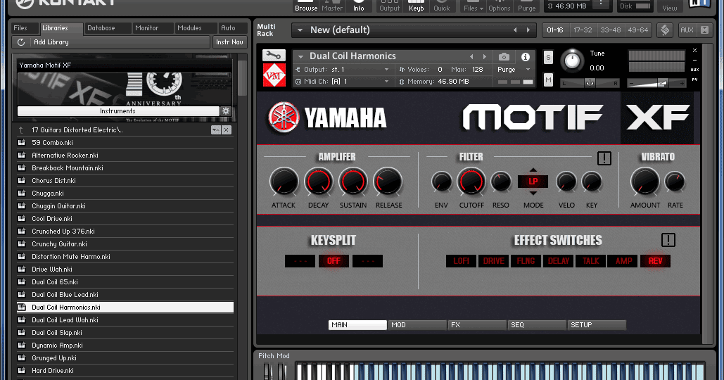
Task: Mute the instrument with the M button
Action: [x=548, y=80]
